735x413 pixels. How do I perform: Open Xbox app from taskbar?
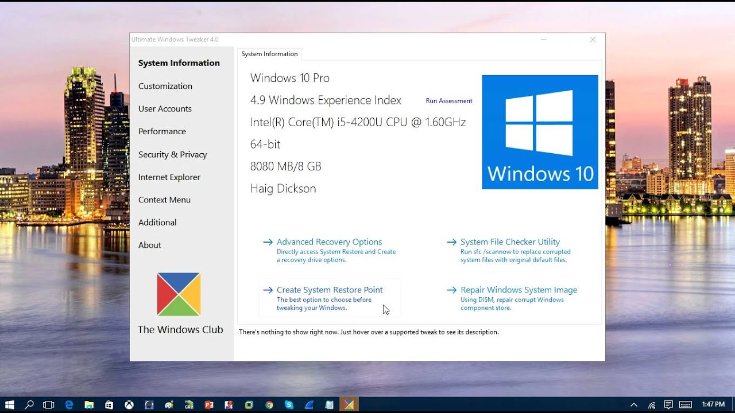pos(129,404)
